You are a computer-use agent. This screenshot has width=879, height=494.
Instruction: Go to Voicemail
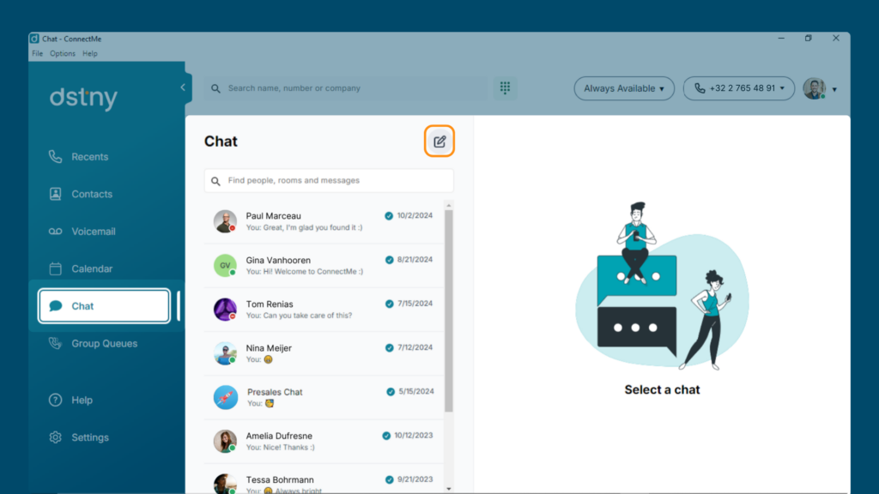pos(94,232)
